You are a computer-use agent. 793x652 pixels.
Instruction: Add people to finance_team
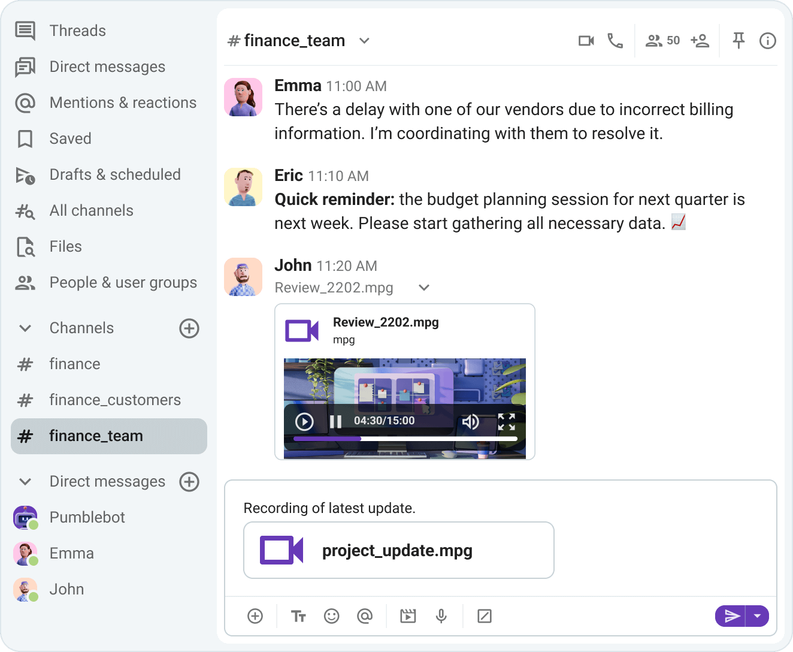pos(700,41)
